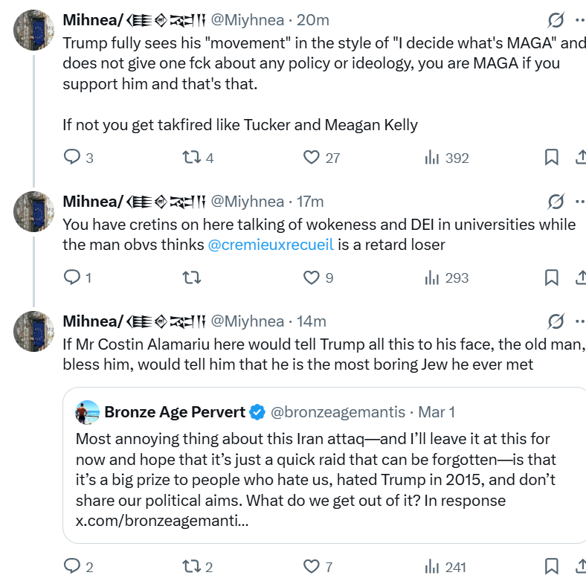Open more options on the 17m tweet
Viewport: 586px width, 584px height.
coord(579,201)
